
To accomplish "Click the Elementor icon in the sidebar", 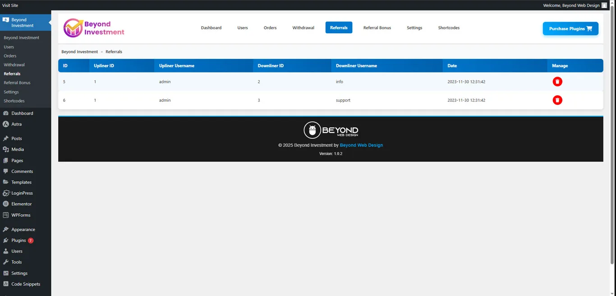I will (x=5, y=204).
